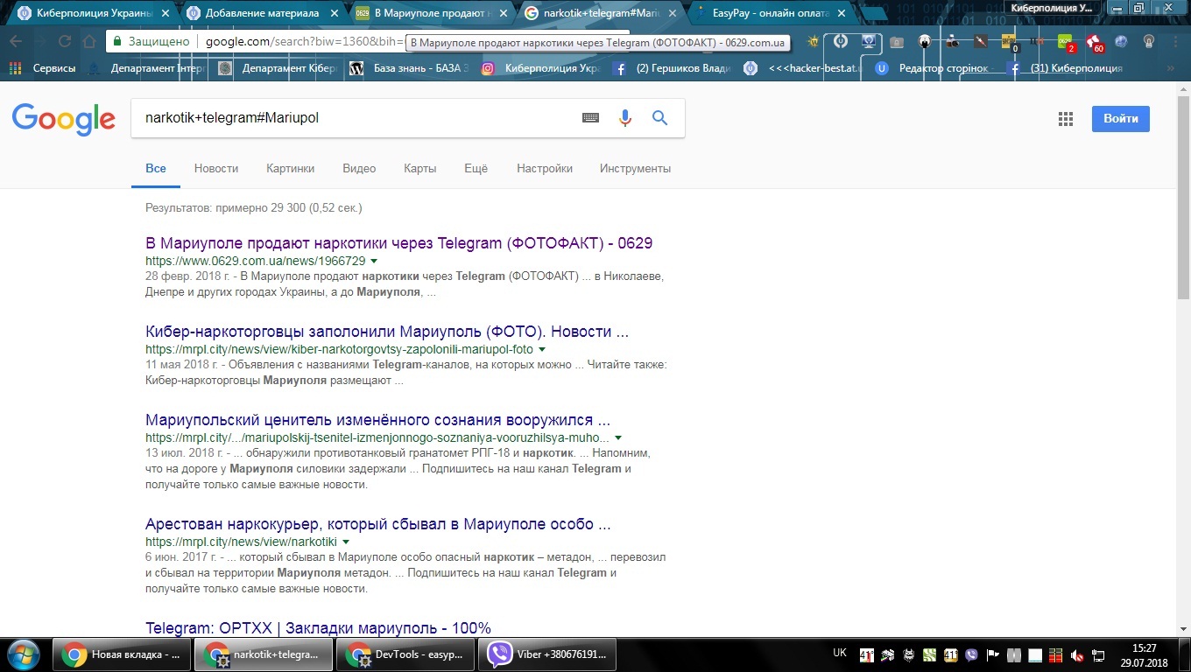Go to the browser home page
This screenshot has width=1191, height=672.
pyautogui.click(x=88, y=41)
